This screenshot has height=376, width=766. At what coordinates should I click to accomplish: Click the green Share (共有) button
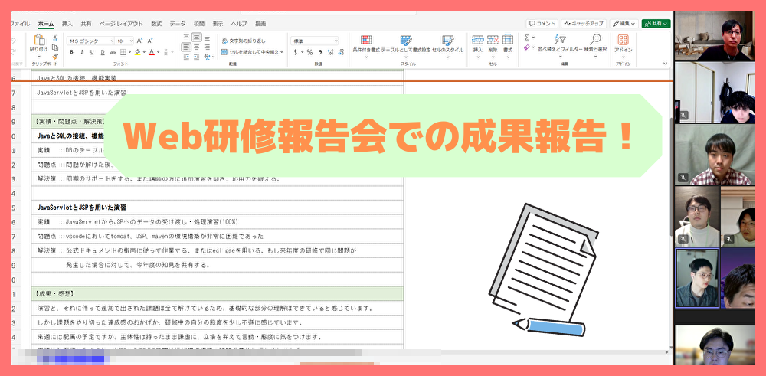click(656, 24)
